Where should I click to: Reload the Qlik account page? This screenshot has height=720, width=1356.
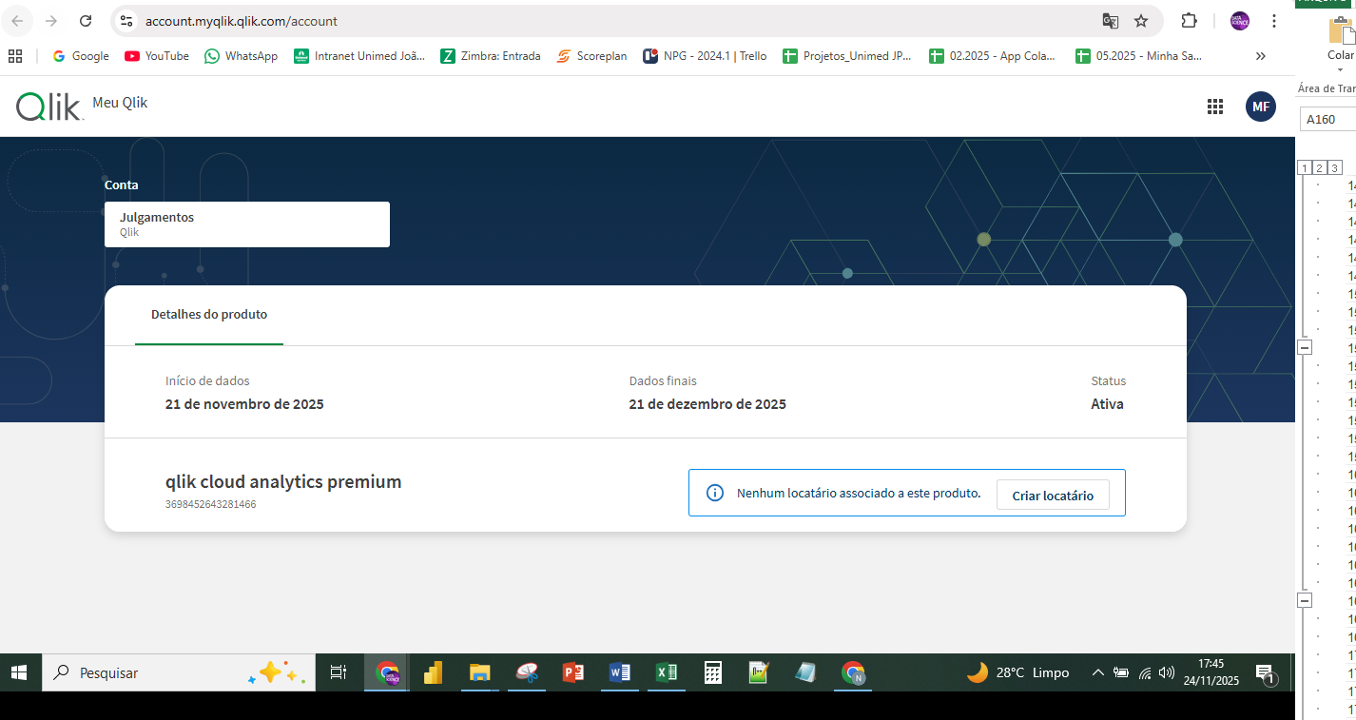click(x=86, y=21)
